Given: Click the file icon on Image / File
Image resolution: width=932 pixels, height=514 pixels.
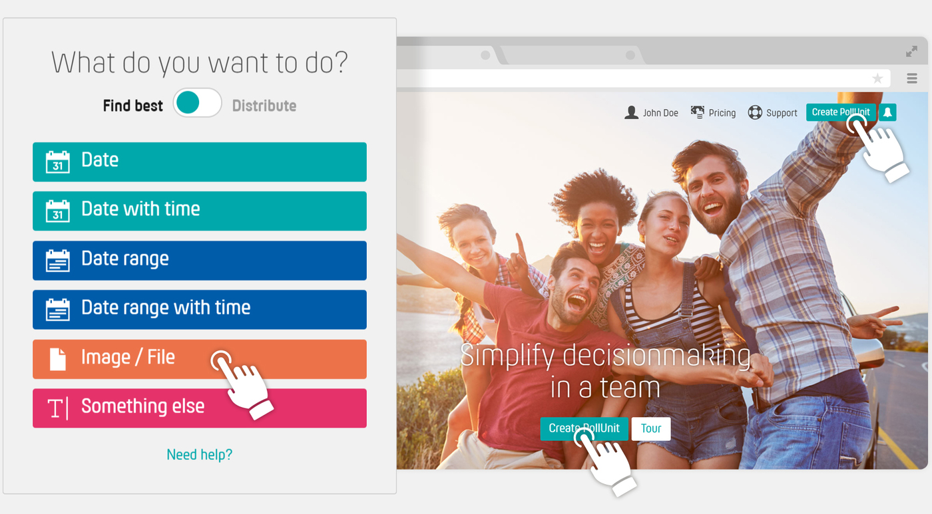Looking at the screenshot, I should [58, 359].
